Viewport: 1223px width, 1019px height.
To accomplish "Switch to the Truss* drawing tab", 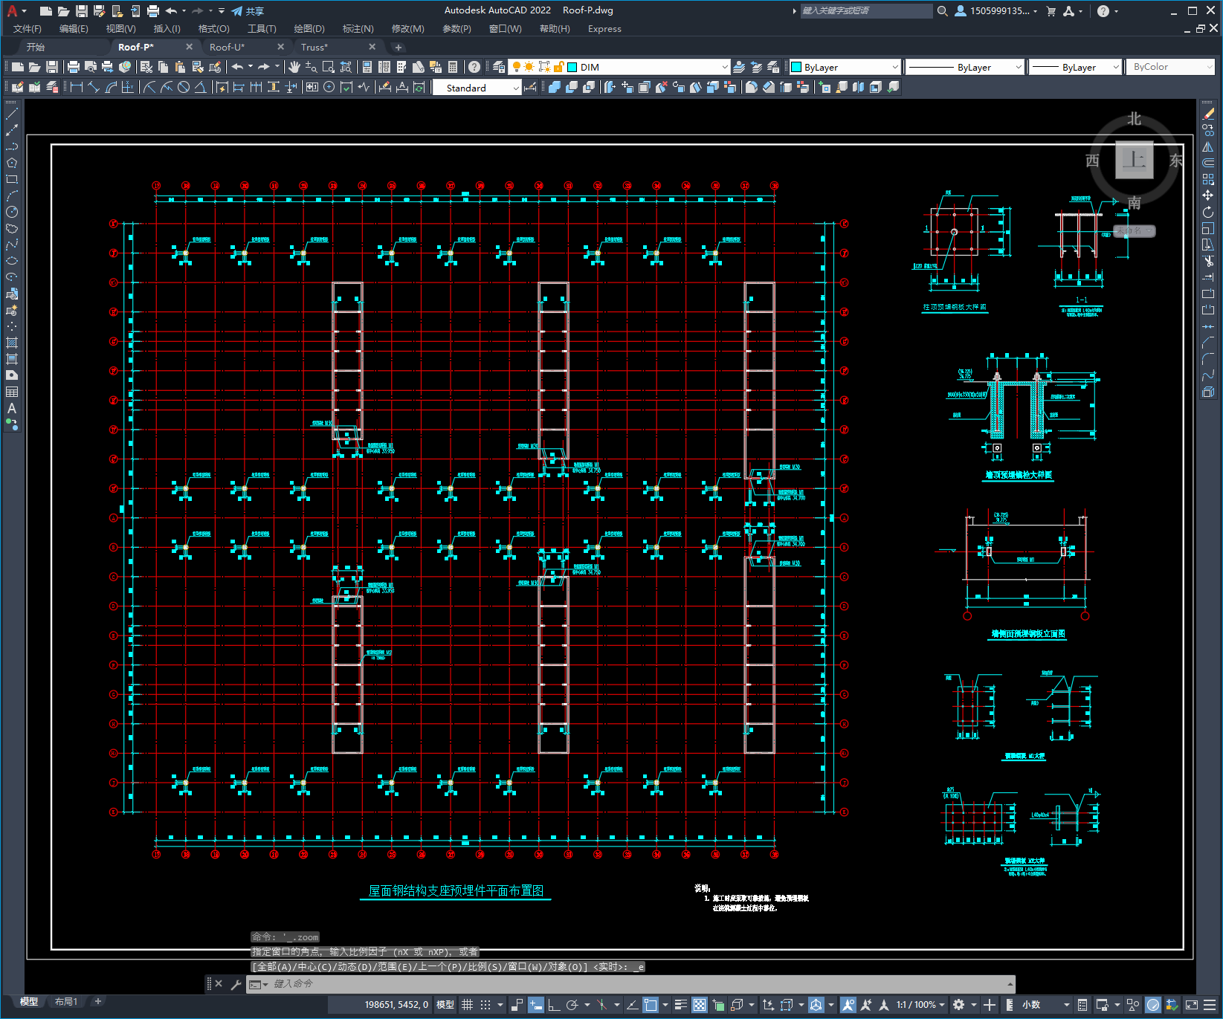I will [314, 47].
